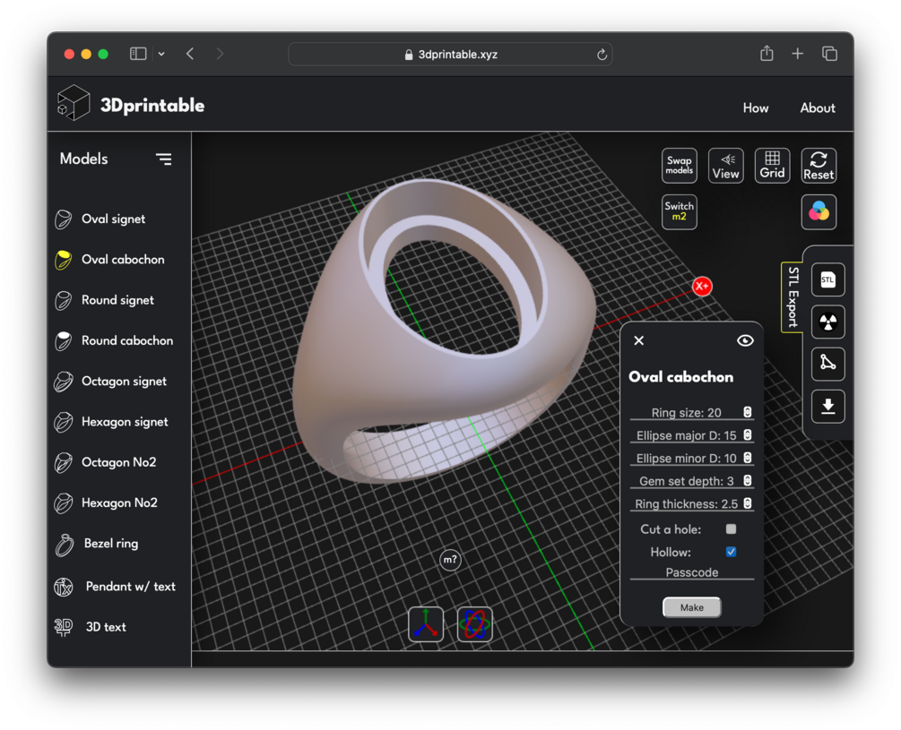The image size is (901, 730).
Task: Click the Passcode input field
Action: click(692, 572)
